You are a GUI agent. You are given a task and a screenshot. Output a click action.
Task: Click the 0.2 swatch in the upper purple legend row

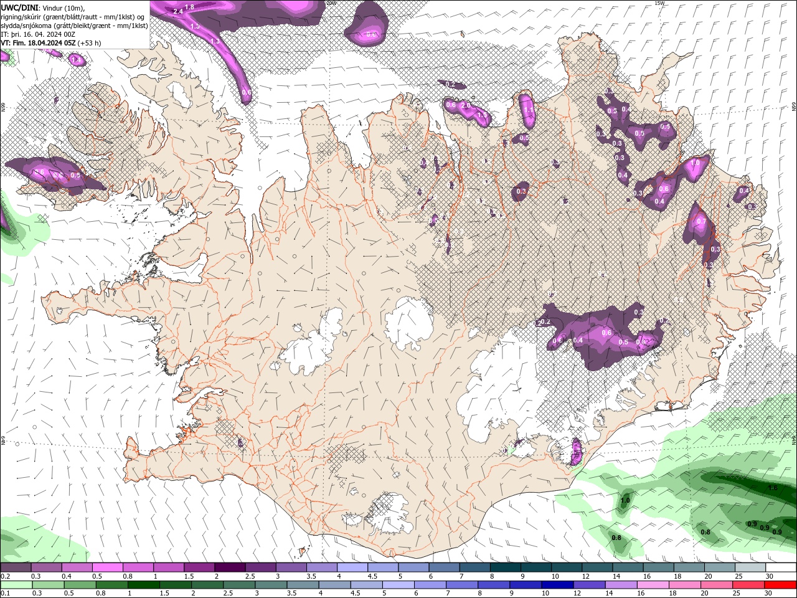16,567
